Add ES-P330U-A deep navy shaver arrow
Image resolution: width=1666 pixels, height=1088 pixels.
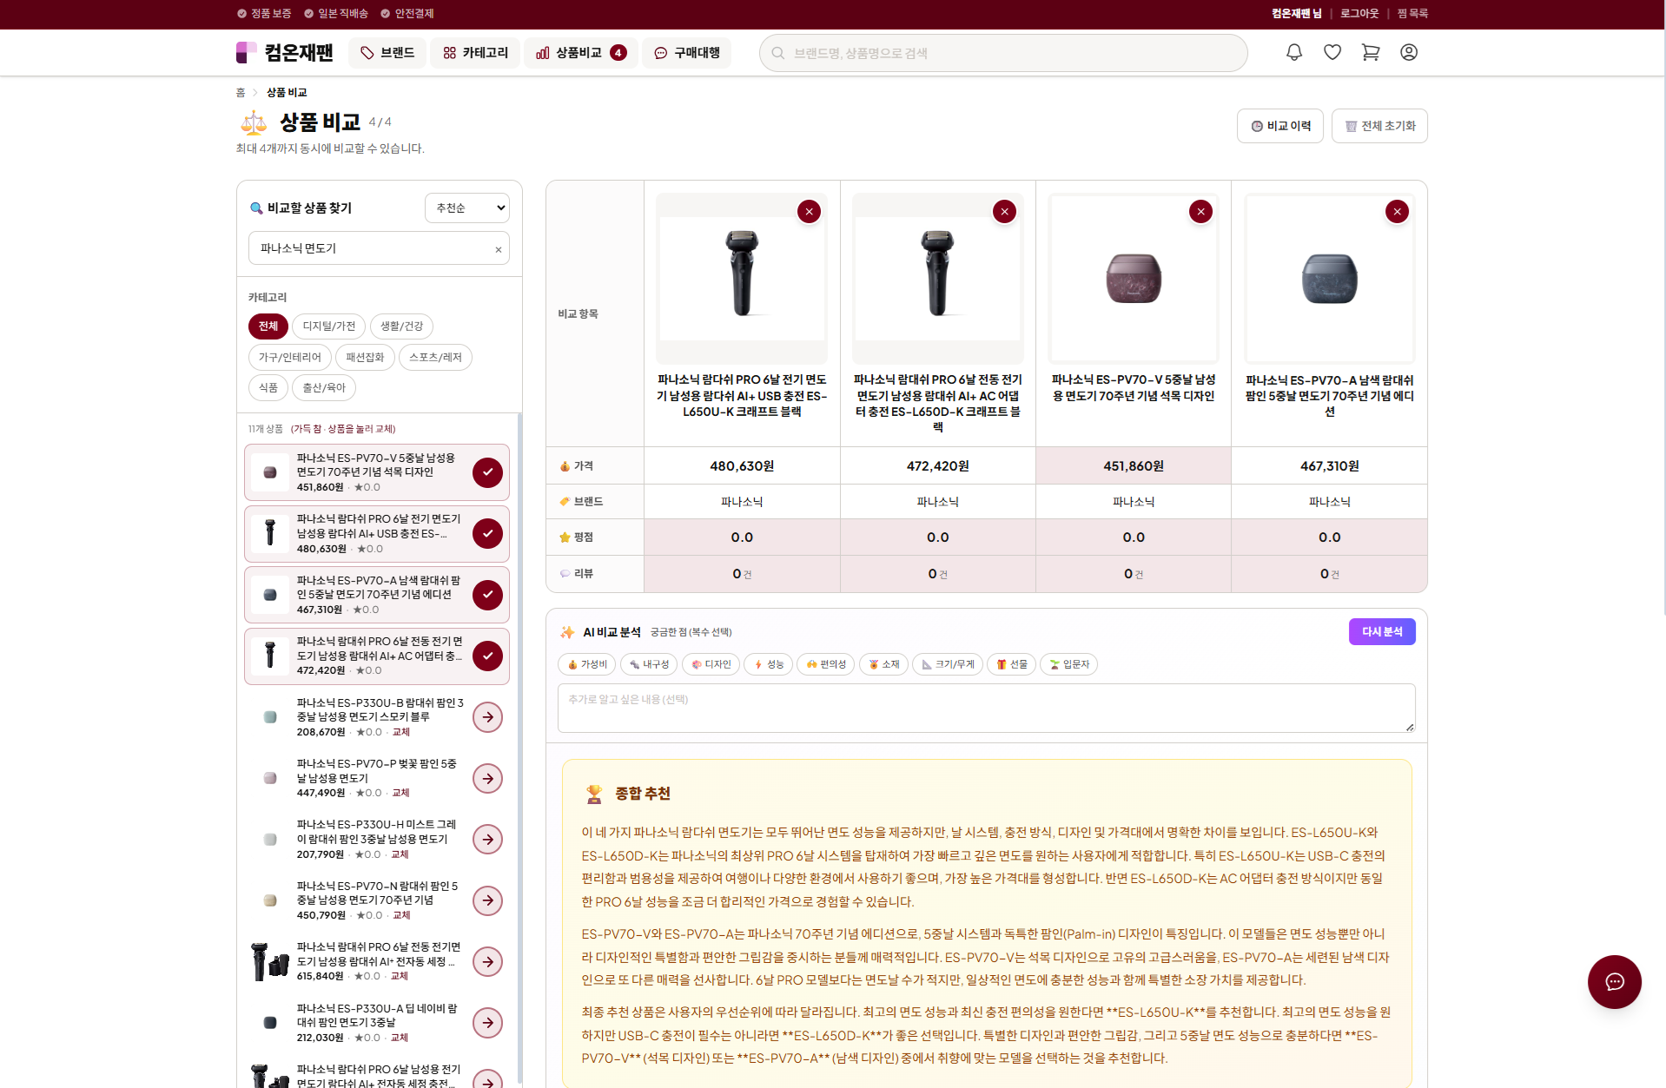[488, 1023]
